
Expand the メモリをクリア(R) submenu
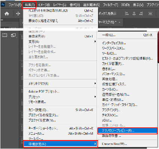point(61,83)
